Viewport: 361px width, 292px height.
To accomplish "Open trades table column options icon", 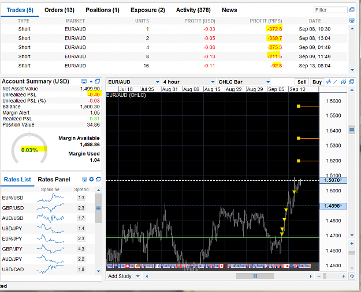I will click(352, 21).
